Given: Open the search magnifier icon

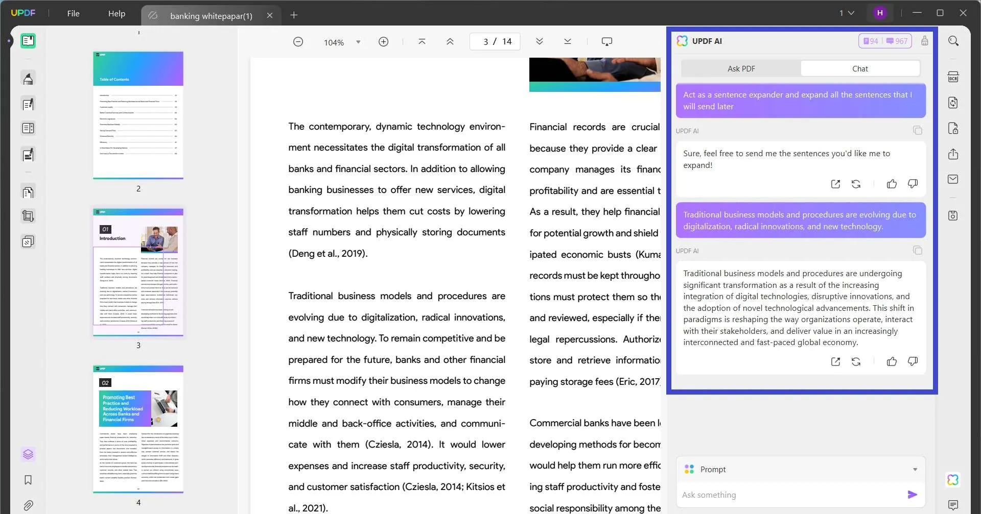Looking at the screenshot, I should coord(953,41).
